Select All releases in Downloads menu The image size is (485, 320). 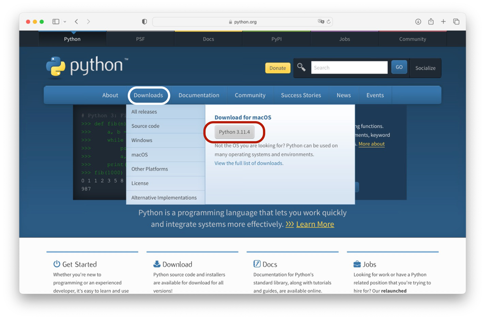(166, 112)
